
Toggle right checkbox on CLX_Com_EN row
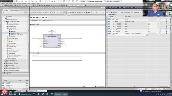click(x=166, y=31)
